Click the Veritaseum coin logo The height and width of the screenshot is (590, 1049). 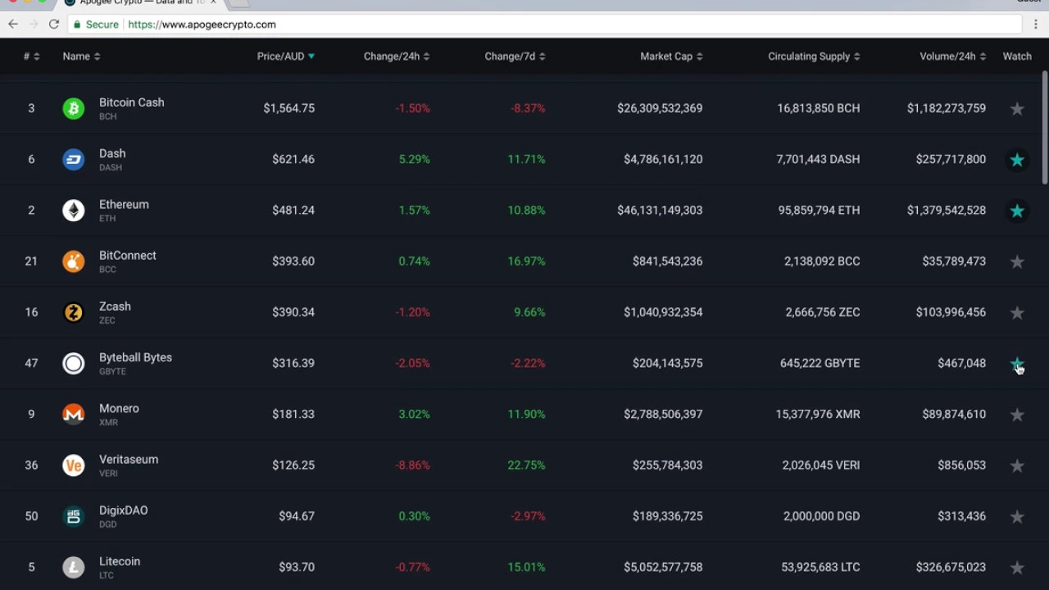click(x=74, y=465)
